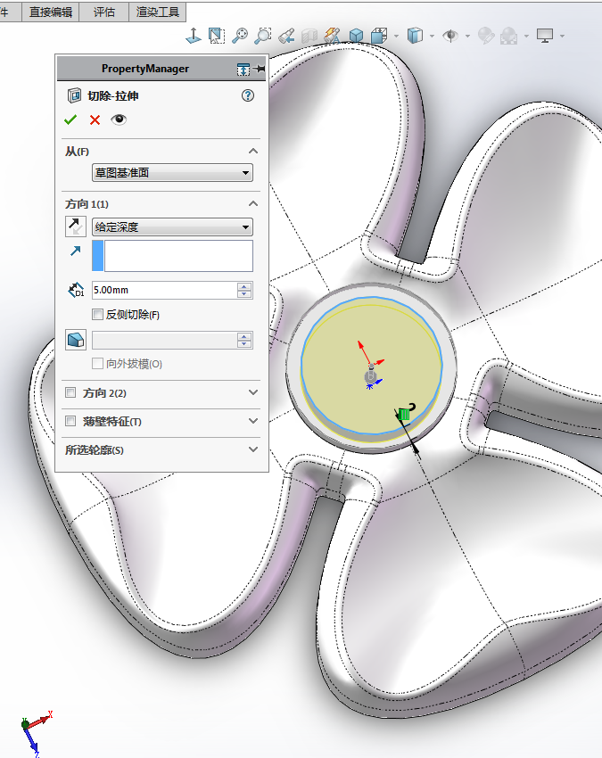Switch to the 评估 tab
602x758 pixels.
[x=104, y=12]
